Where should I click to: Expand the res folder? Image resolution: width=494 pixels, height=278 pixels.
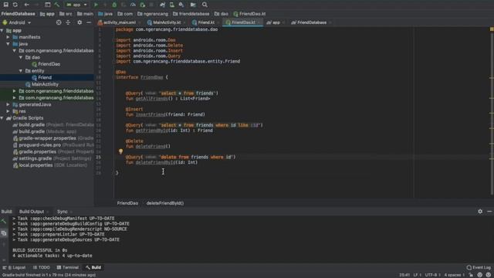pyautogui.click(x=8, y=111)
